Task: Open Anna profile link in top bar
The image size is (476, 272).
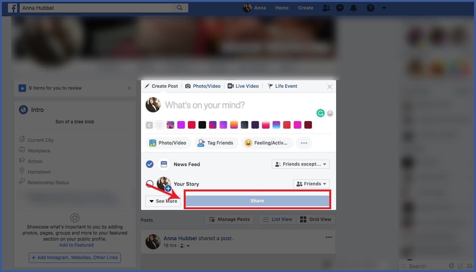Action: point(254,8)
